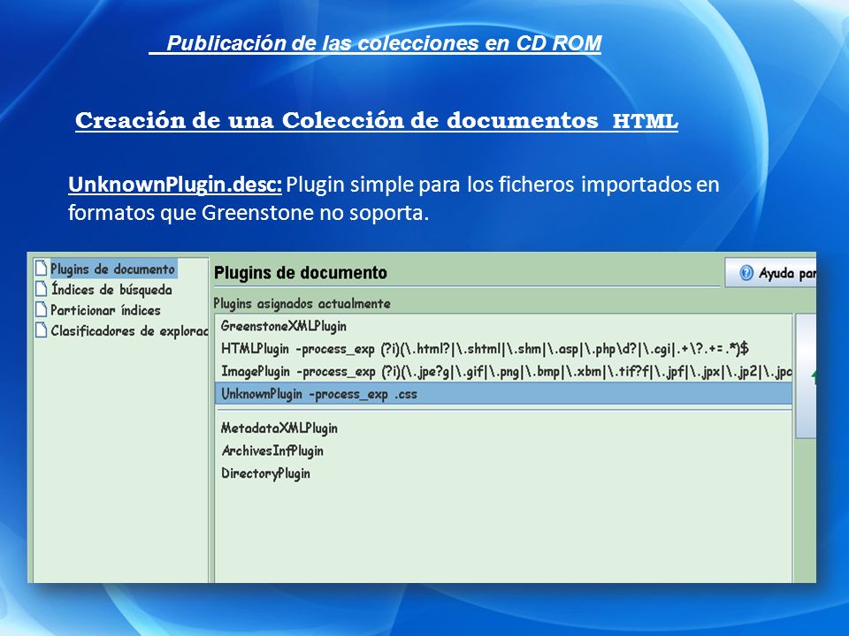Screen dimensions: 849x636
Task: Click the blue question mark help icon
Action: 746,273
